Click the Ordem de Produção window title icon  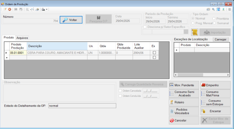(x=2, y=4)
